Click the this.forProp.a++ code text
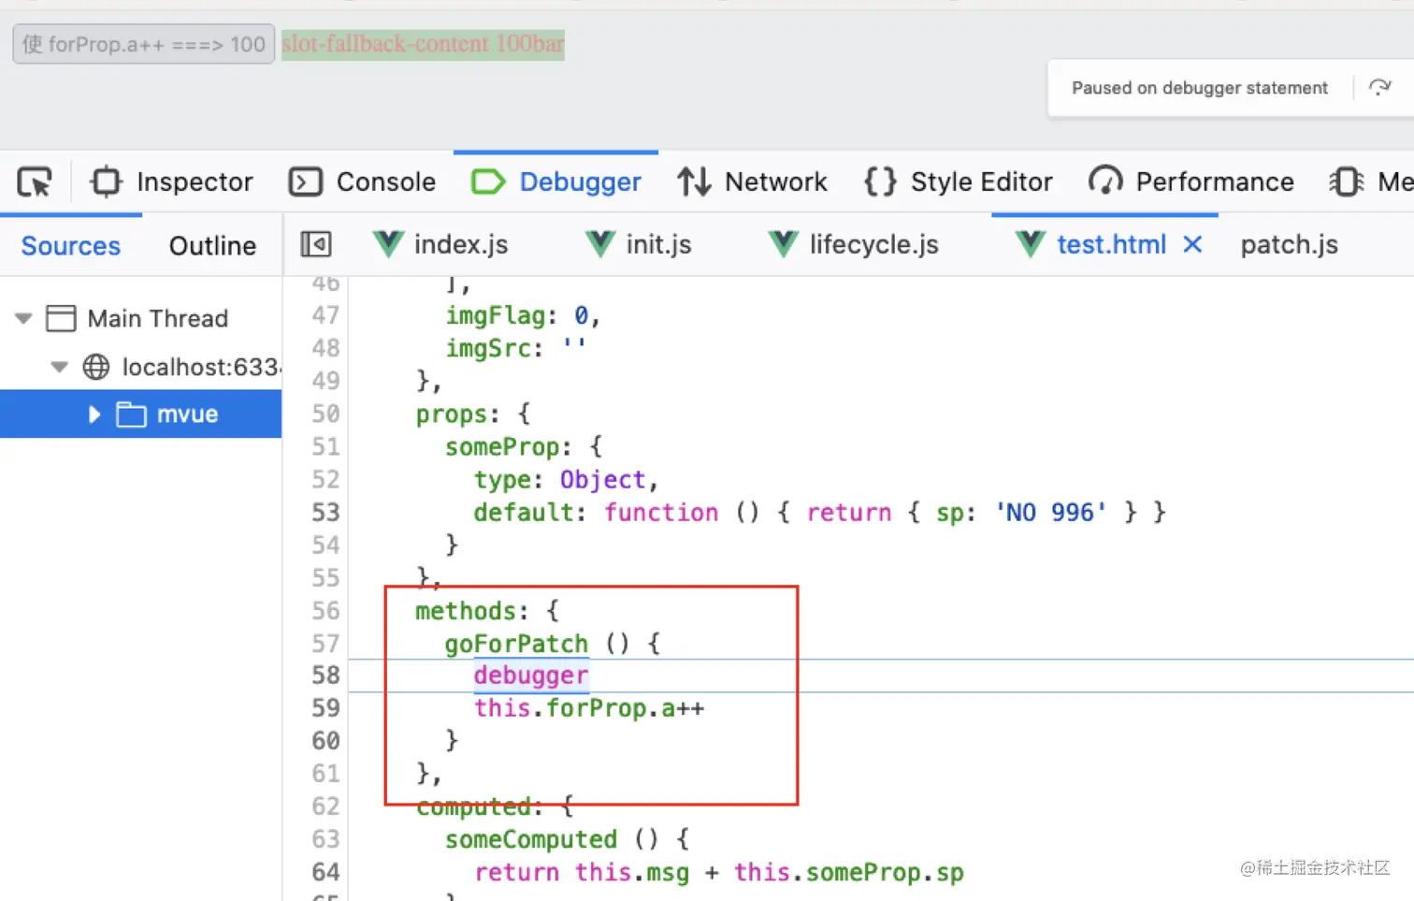The height and width of the screenshot is (901, 1414). (x=589, y=708)
